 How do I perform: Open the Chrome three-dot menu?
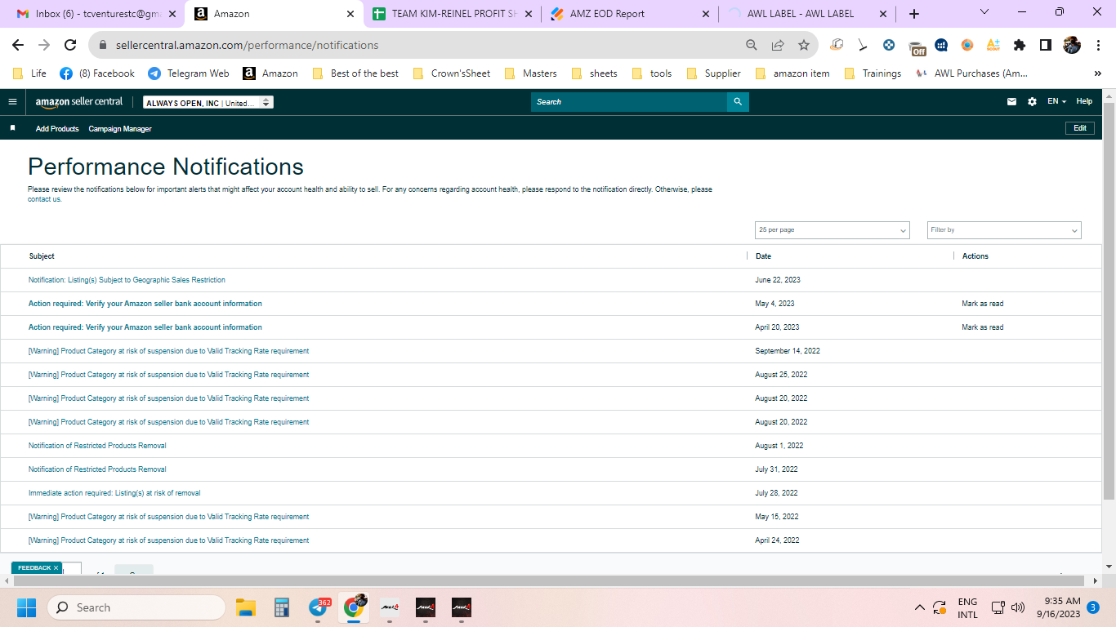coord(1097,45)
